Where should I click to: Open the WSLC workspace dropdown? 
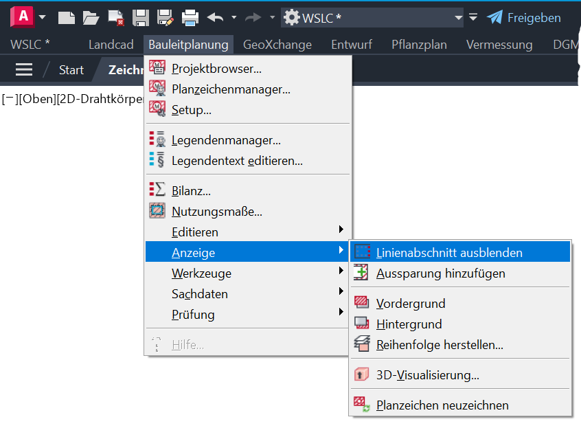tap(458, 17)
